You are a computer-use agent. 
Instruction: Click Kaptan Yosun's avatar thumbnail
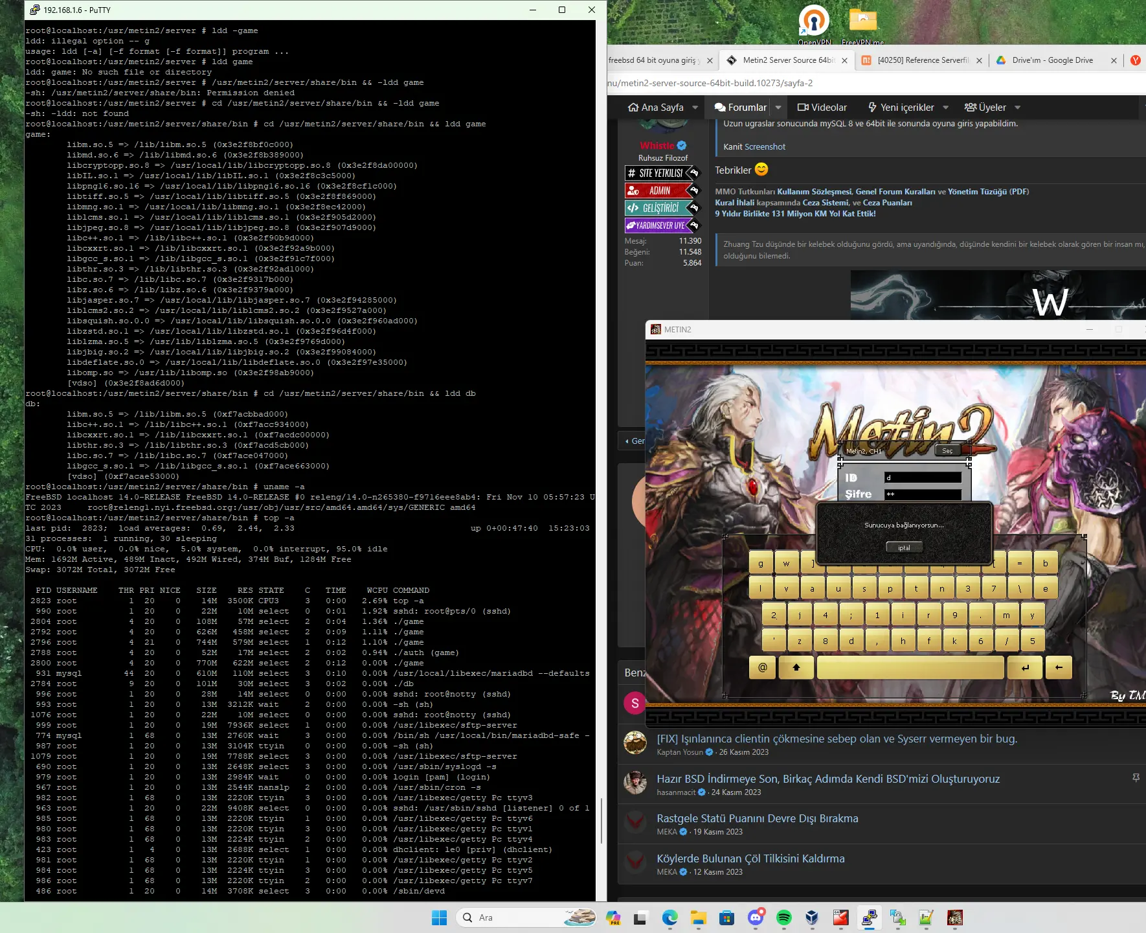click(635, 743)
